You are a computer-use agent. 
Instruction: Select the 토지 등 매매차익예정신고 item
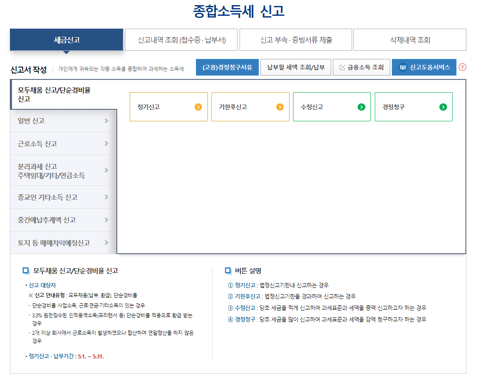pyautogui.click(x=63, y=243)
